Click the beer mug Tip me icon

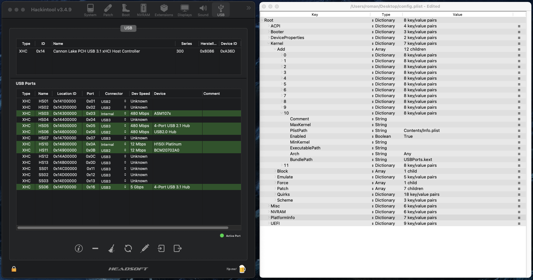(242, 269)
